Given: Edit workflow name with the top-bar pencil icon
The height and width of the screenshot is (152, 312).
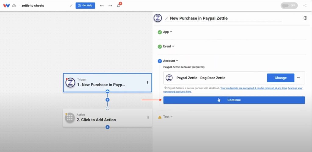Looking at the screenshot, I should pyautogui.click(x=71, y=5).
